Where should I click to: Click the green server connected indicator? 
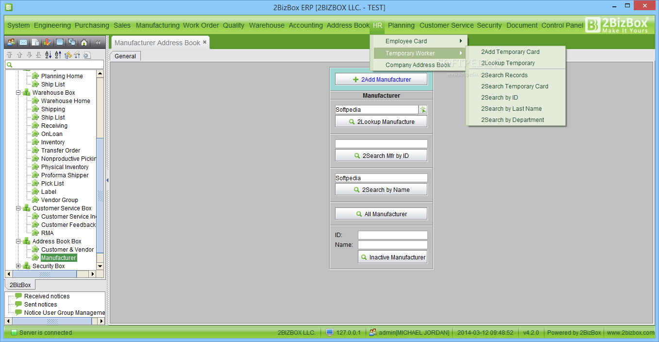[x=14, y=333]
